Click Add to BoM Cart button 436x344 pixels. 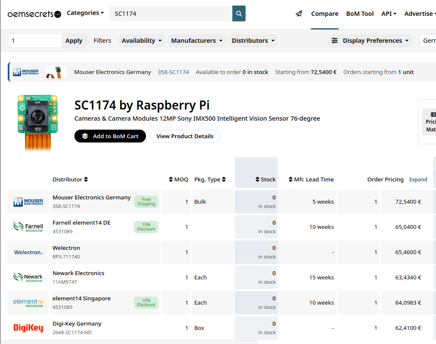(110, 136)
